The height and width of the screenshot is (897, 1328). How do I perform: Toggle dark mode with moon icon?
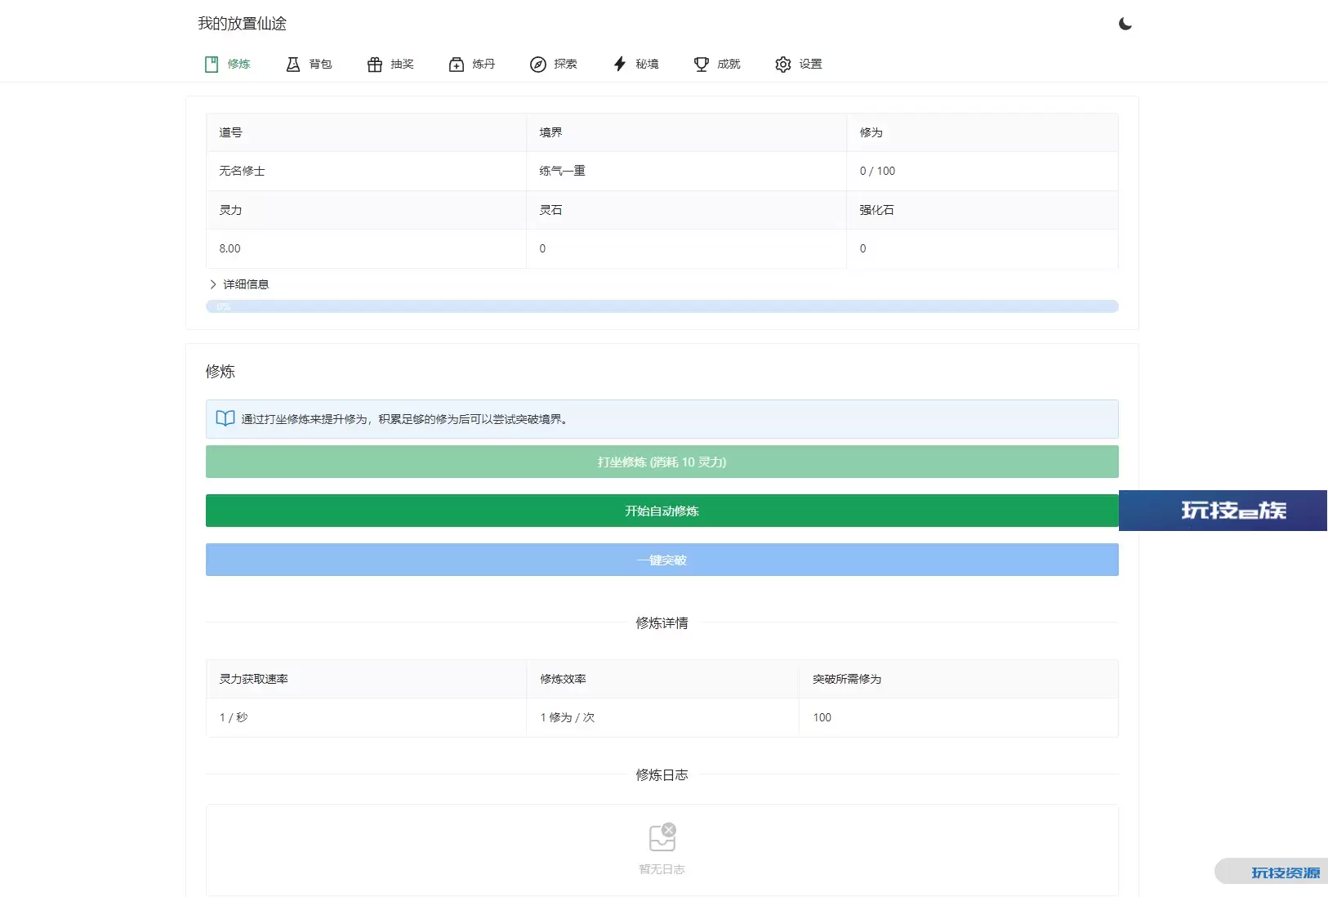[1125, 24]
